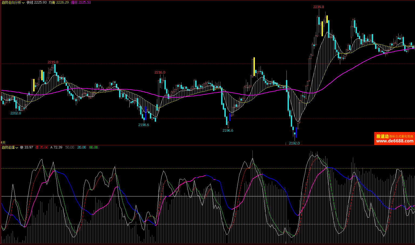This screenshot has width=415, height=245.
Task: Select the A 72.39 legend value
Action: coord(56,147)
